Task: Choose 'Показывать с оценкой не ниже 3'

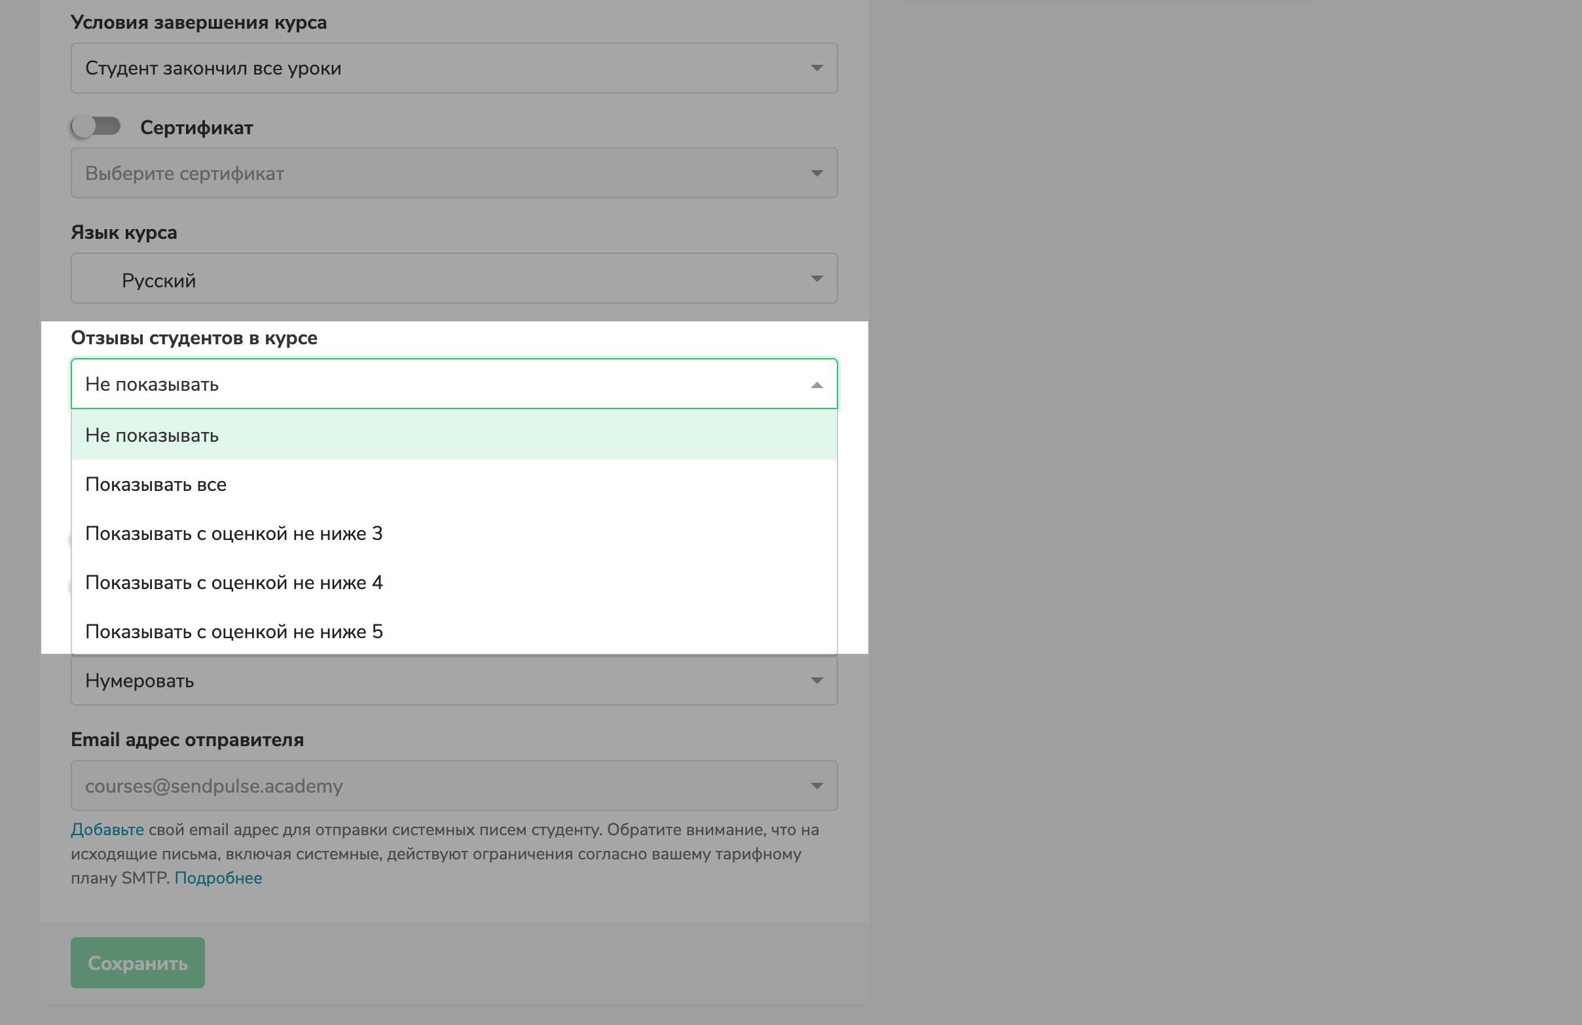Action: point(453,534)
